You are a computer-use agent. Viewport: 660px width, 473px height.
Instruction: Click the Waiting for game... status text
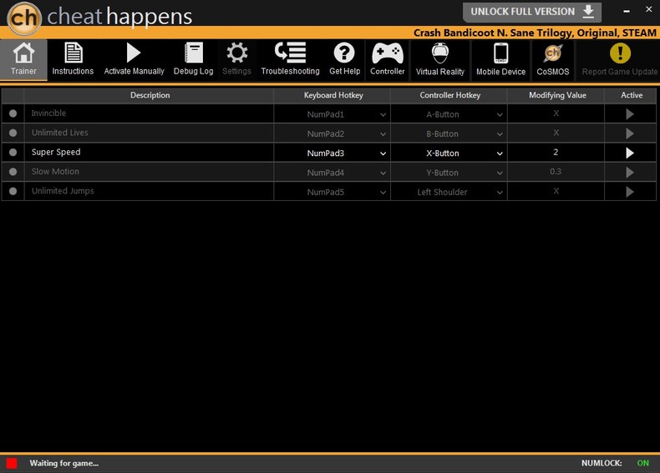[x=64, y=463]
